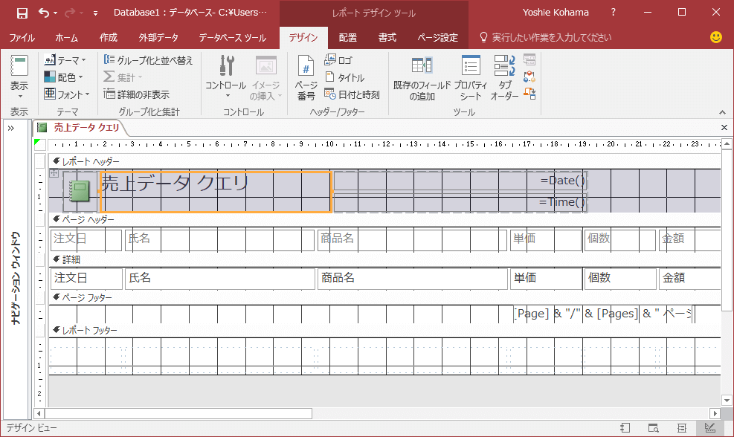Click the タイトル button
The width and height of the screenshot is (734, 437).
[344, 77]
